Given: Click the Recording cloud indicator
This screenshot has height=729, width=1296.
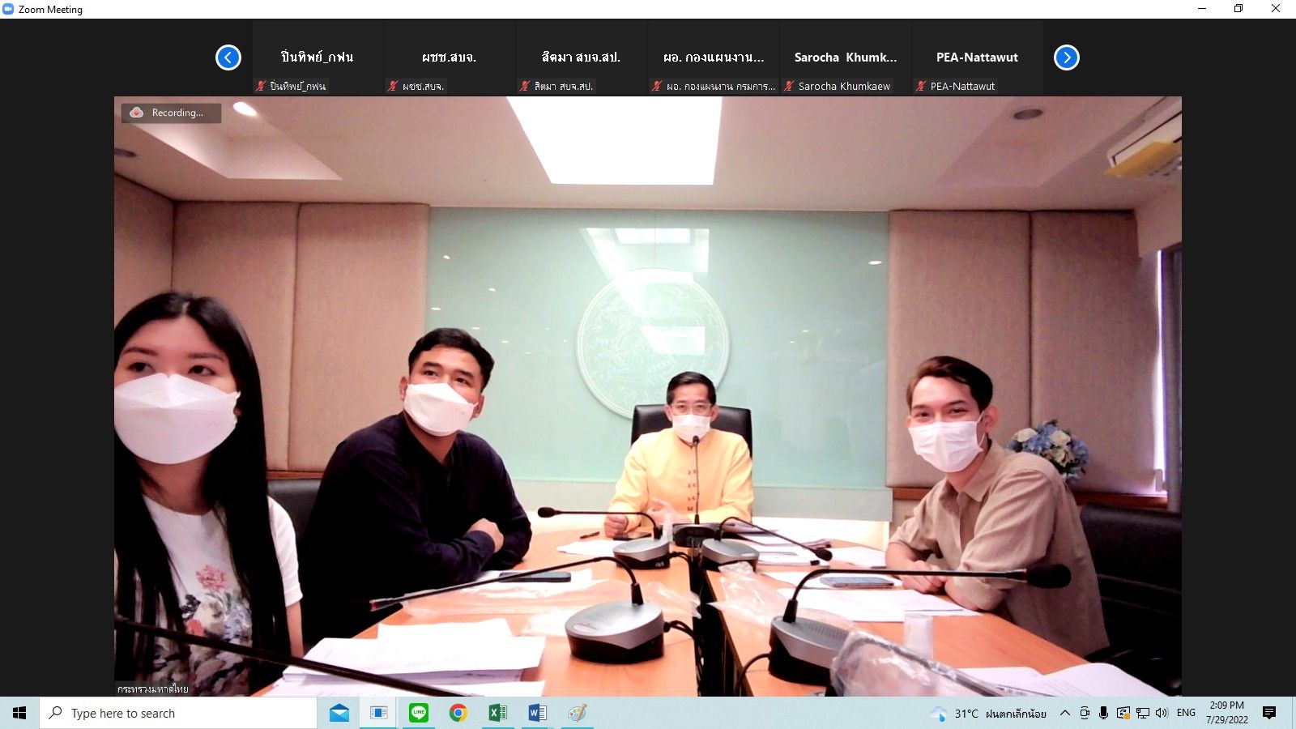Looking at the screenshot, I should pos(171,113).
